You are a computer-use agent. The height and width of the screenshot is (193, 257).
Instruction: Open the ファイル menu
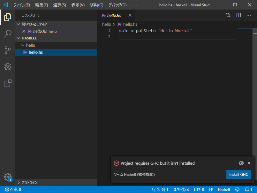[x=21, y=5]
